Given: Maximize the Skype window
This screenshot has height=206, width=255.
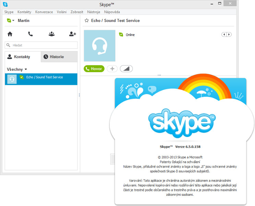Looking at the screenshot, I should (x=220, y=3).
